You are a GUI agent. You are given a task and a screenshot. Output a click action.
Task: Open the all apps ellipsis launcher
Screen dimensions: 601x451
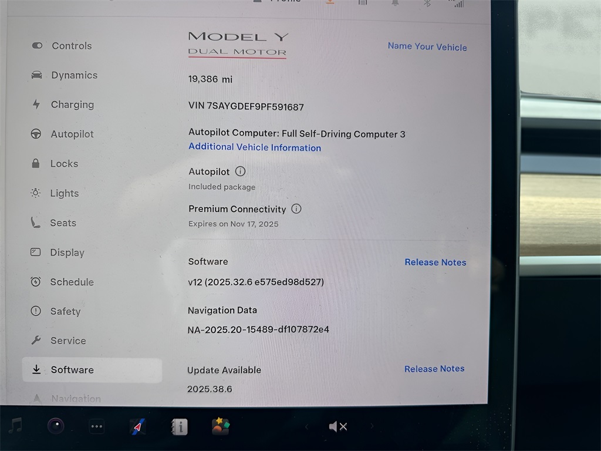(97, 427)
